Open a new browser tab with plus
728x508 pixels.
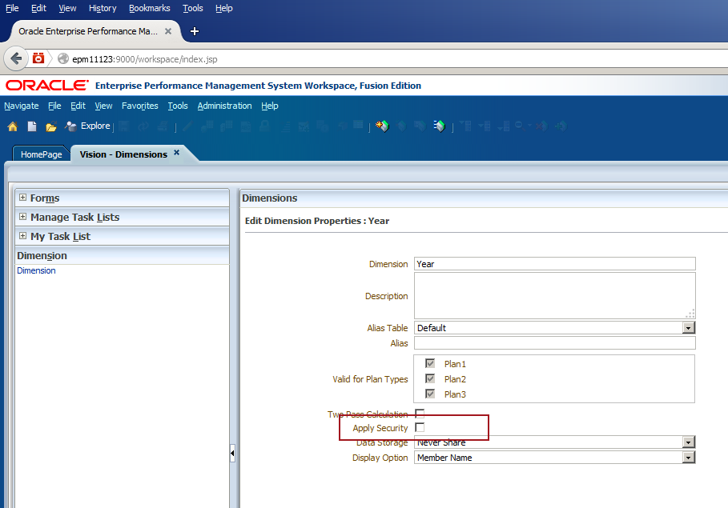(x=195, y=31)
